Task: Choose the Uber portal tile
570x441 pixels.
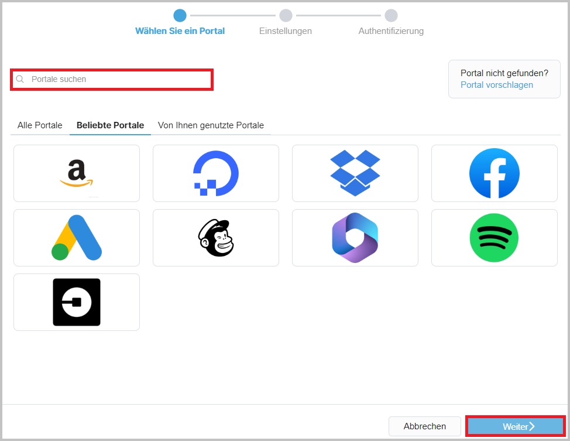Action: (76, 302)
